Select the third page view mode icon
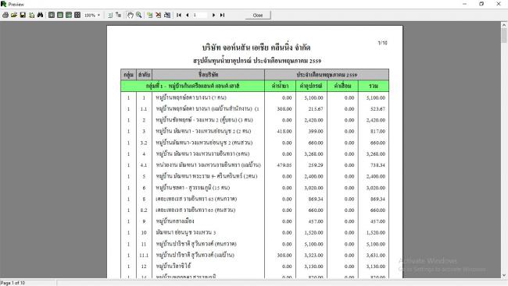Screen dimensions: 508x286 [x=69, y=15]
